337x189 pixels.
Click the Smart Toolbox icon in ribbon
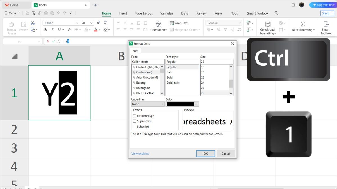pyautogui.click(x=326, y=24)
